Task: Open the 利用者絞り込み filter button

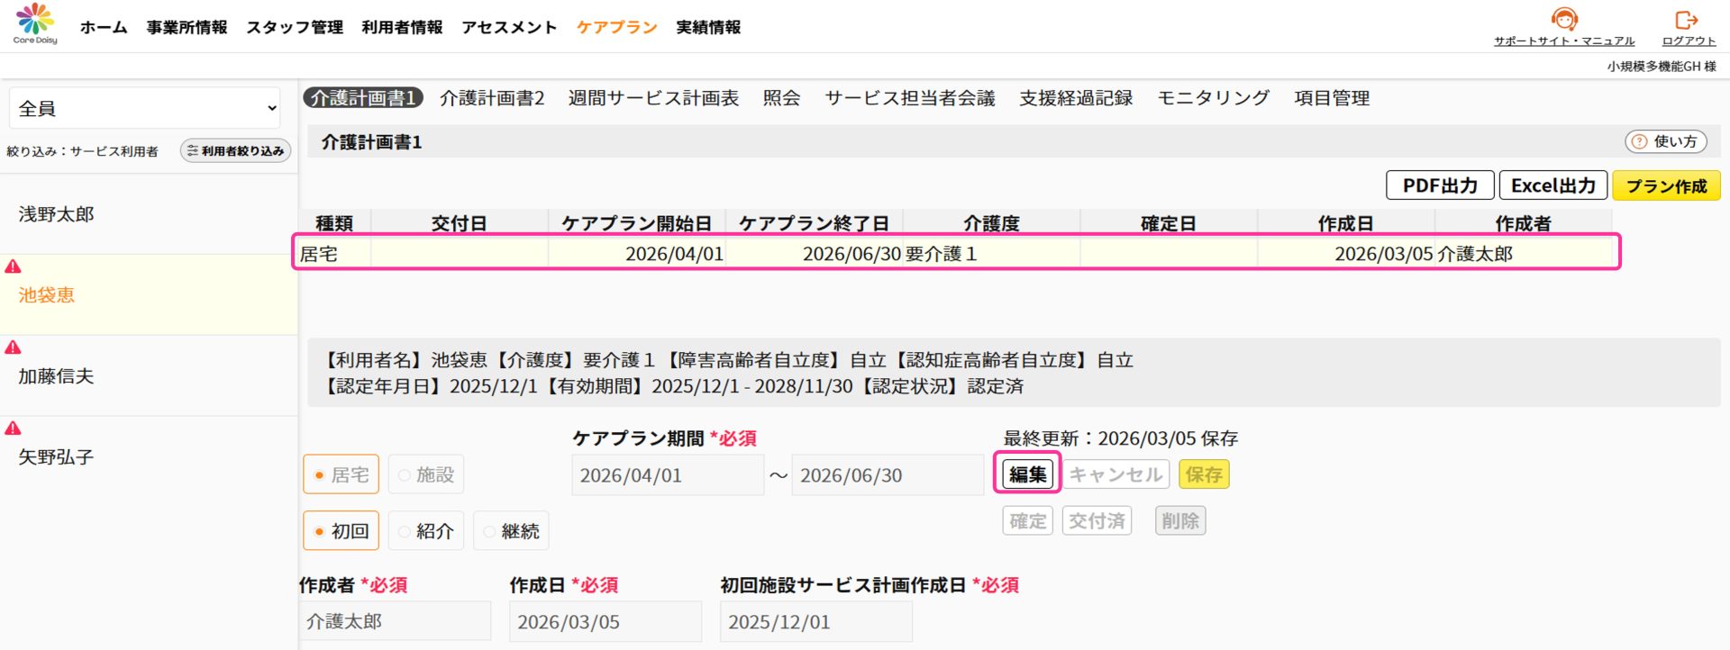Action: point(235,151)
